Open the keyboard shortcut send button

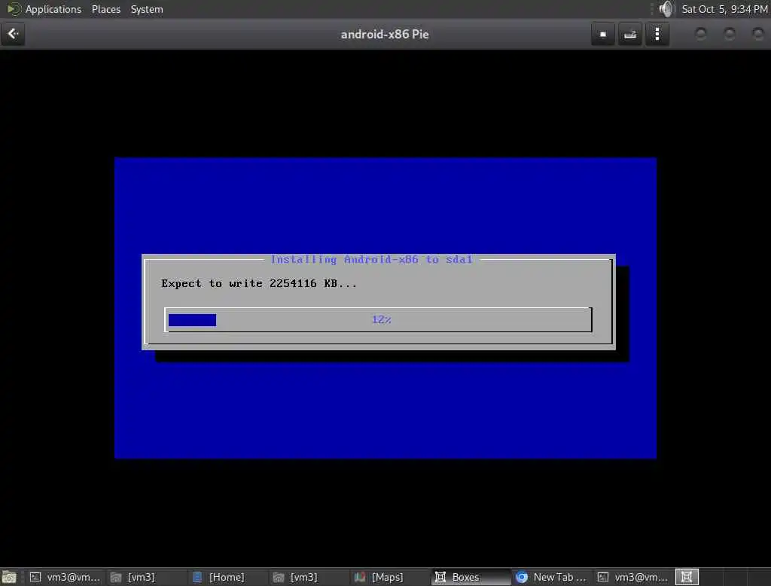pos(630,34)
